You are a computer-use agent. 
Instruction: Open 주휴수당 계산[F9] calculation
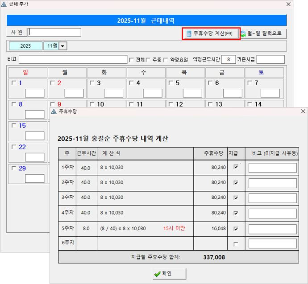(x=211, y=34)
